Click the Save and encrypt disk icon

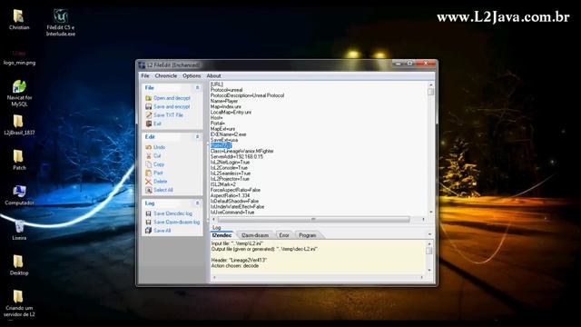tap(149, 107)
